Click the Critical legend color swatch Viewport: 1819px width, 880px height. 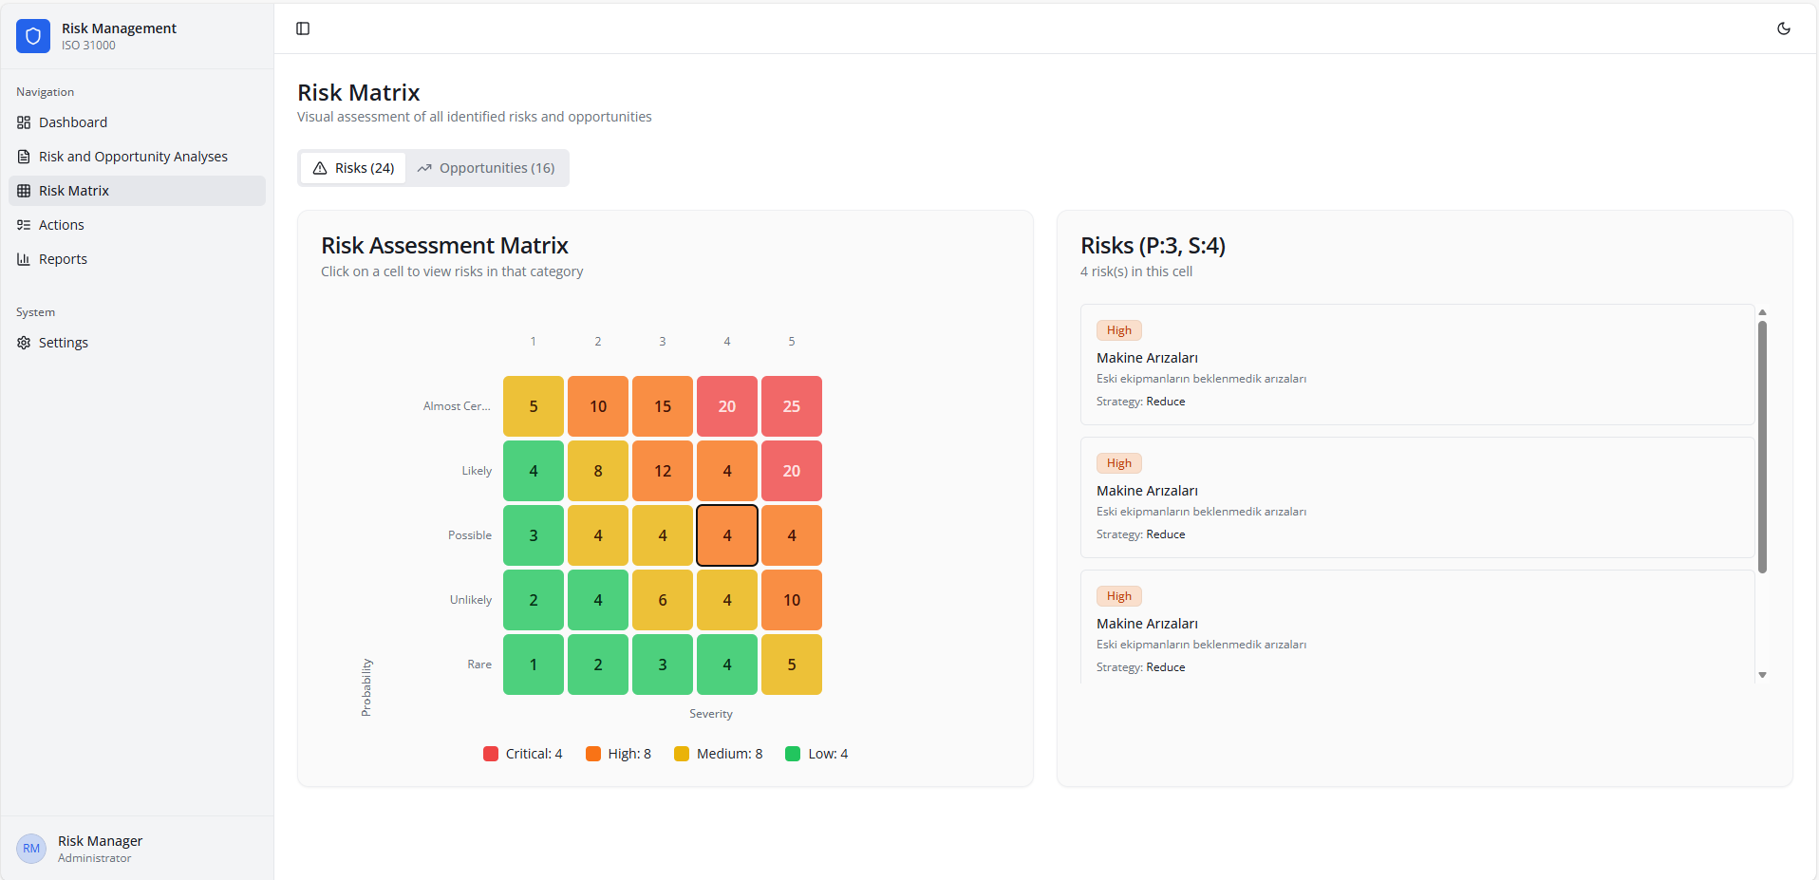pyautogui.click(x=490, y=753)
